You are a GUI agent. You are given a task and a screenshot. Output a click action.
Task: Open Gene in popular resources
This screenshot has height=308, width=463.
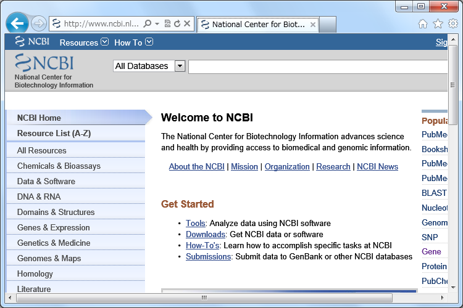pyautogui.click(x=431, y=252)
